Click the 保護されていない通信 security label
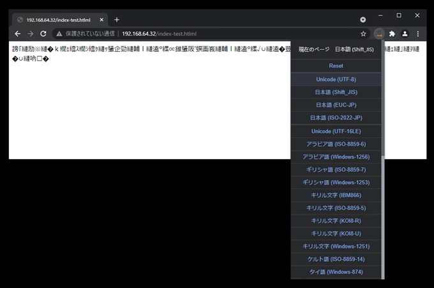 pyautogui.click(x=90, y=34)
